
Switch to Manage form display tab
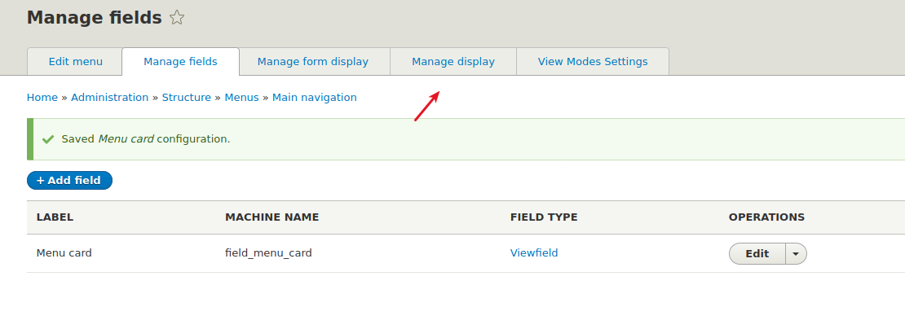[313, 62]
